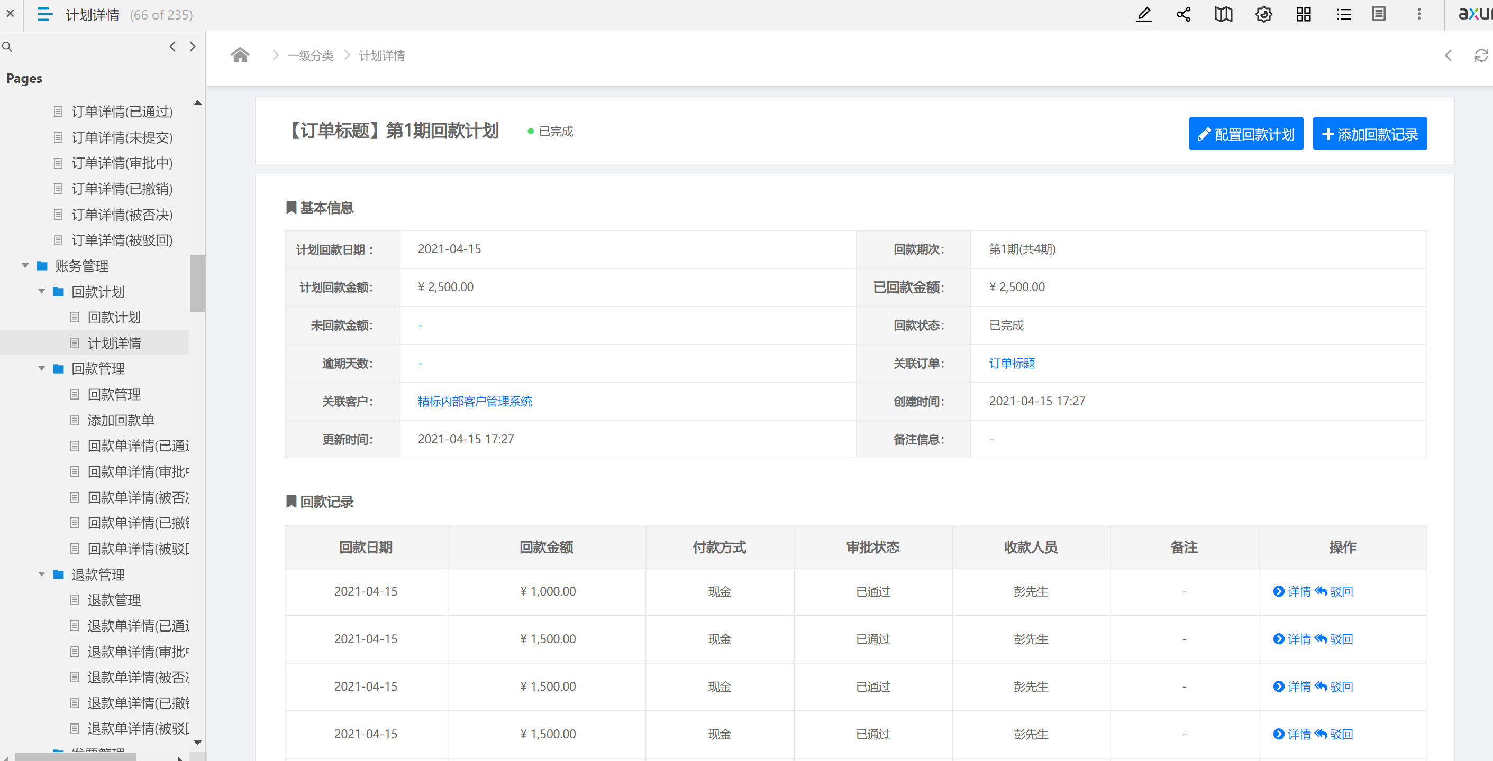
Task: Open 添加回款单 page
Action: tap(121, 420)
